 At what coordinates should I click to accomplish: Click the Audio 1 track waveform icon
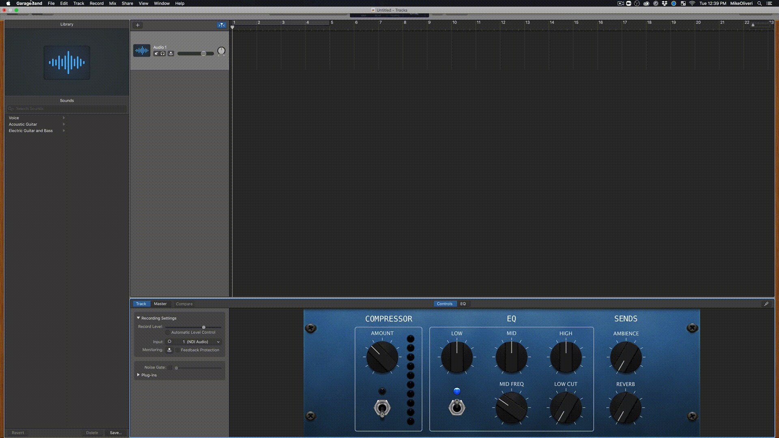click(142, 51)
